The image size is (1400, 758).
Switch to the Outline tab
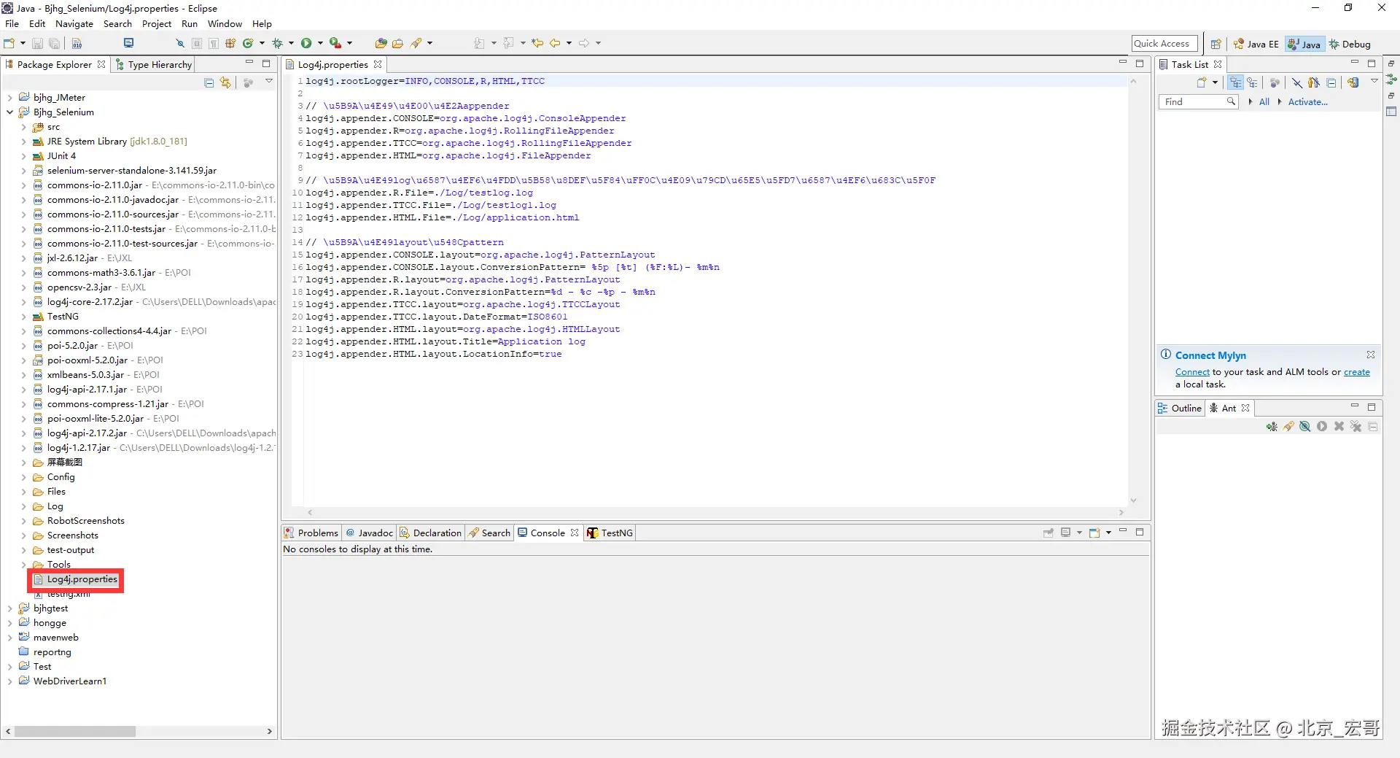1180,408
